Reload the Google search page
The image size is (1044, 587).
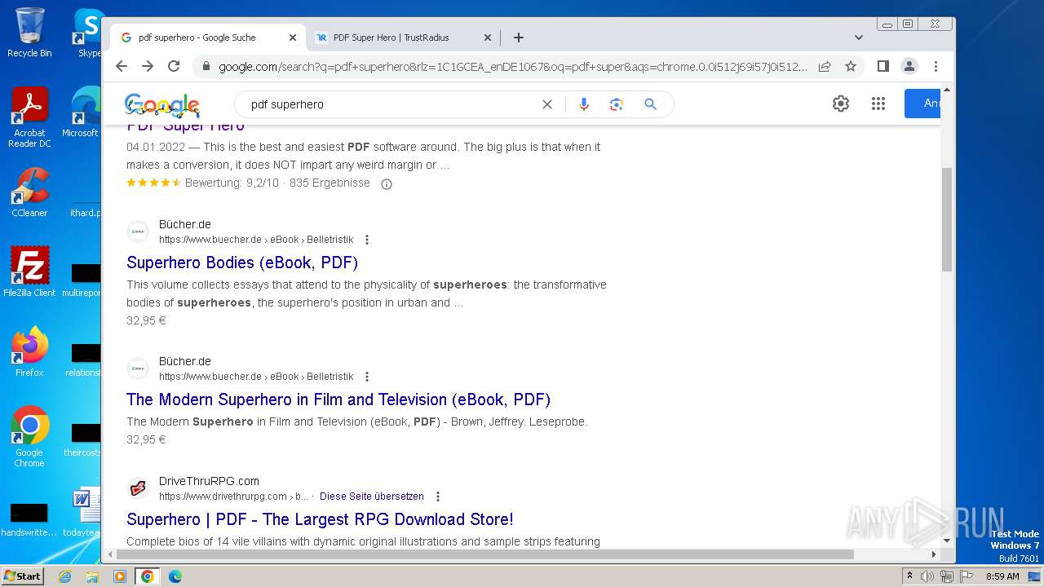174,66
